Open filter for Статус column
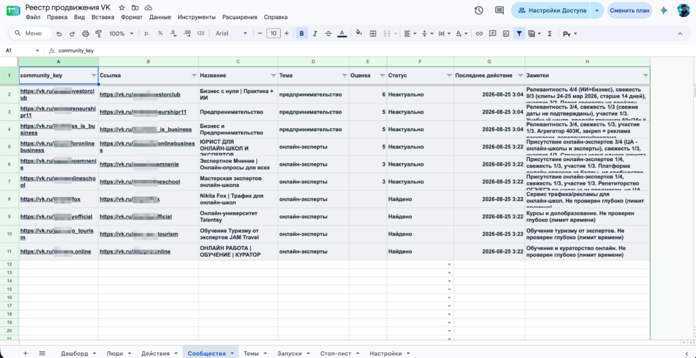This screenshot has width=696, height=358. click(449, 75)
